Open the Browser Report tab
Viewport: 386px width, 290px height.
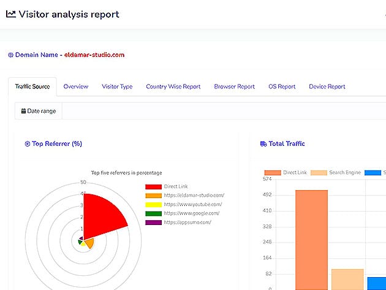point(234,87)
